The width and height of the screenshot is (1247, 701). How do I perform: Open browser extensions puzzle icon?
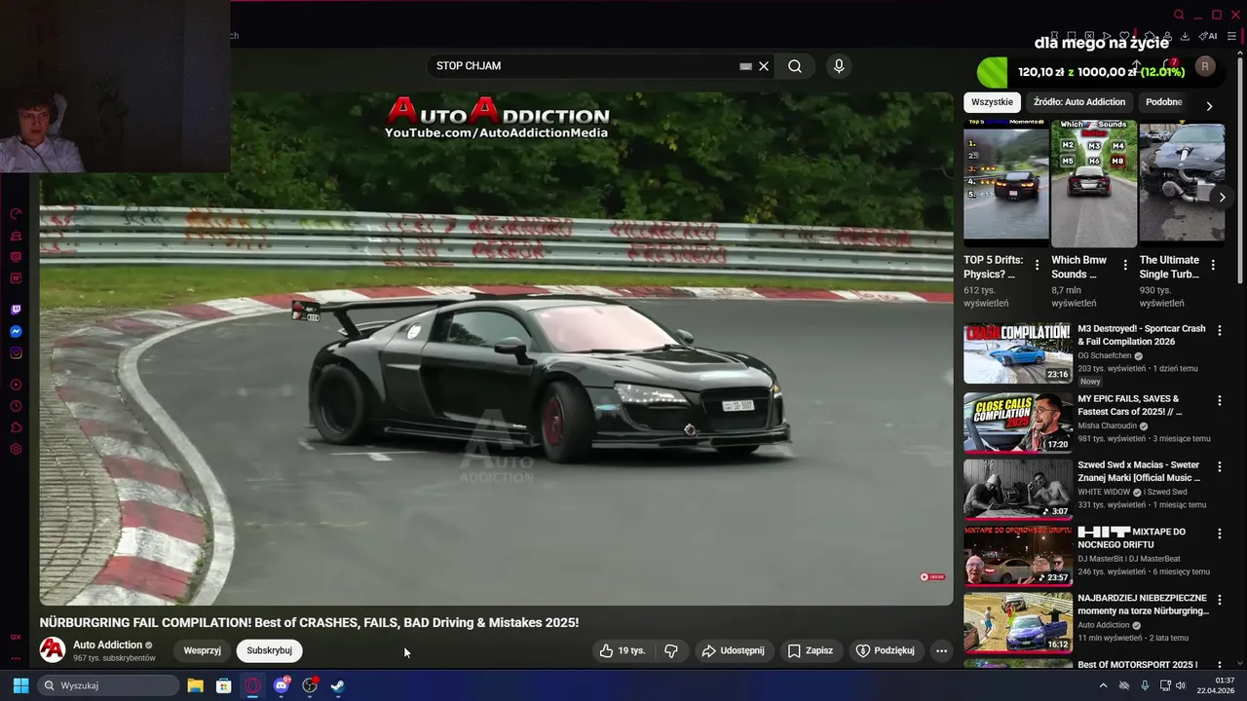click(1150, 36)
